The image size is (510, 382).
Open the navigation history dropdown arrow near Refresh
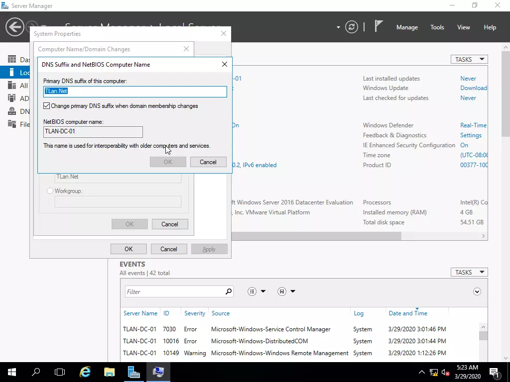(x=338, y=27)
